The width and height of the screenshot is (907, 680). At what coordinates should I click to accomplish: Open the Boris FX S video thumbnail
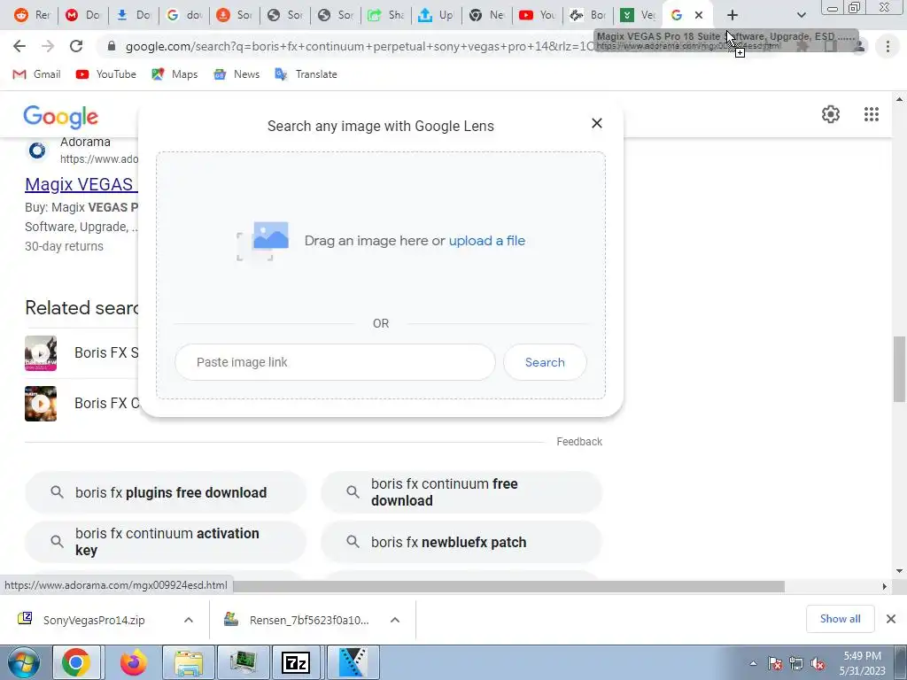41,352
